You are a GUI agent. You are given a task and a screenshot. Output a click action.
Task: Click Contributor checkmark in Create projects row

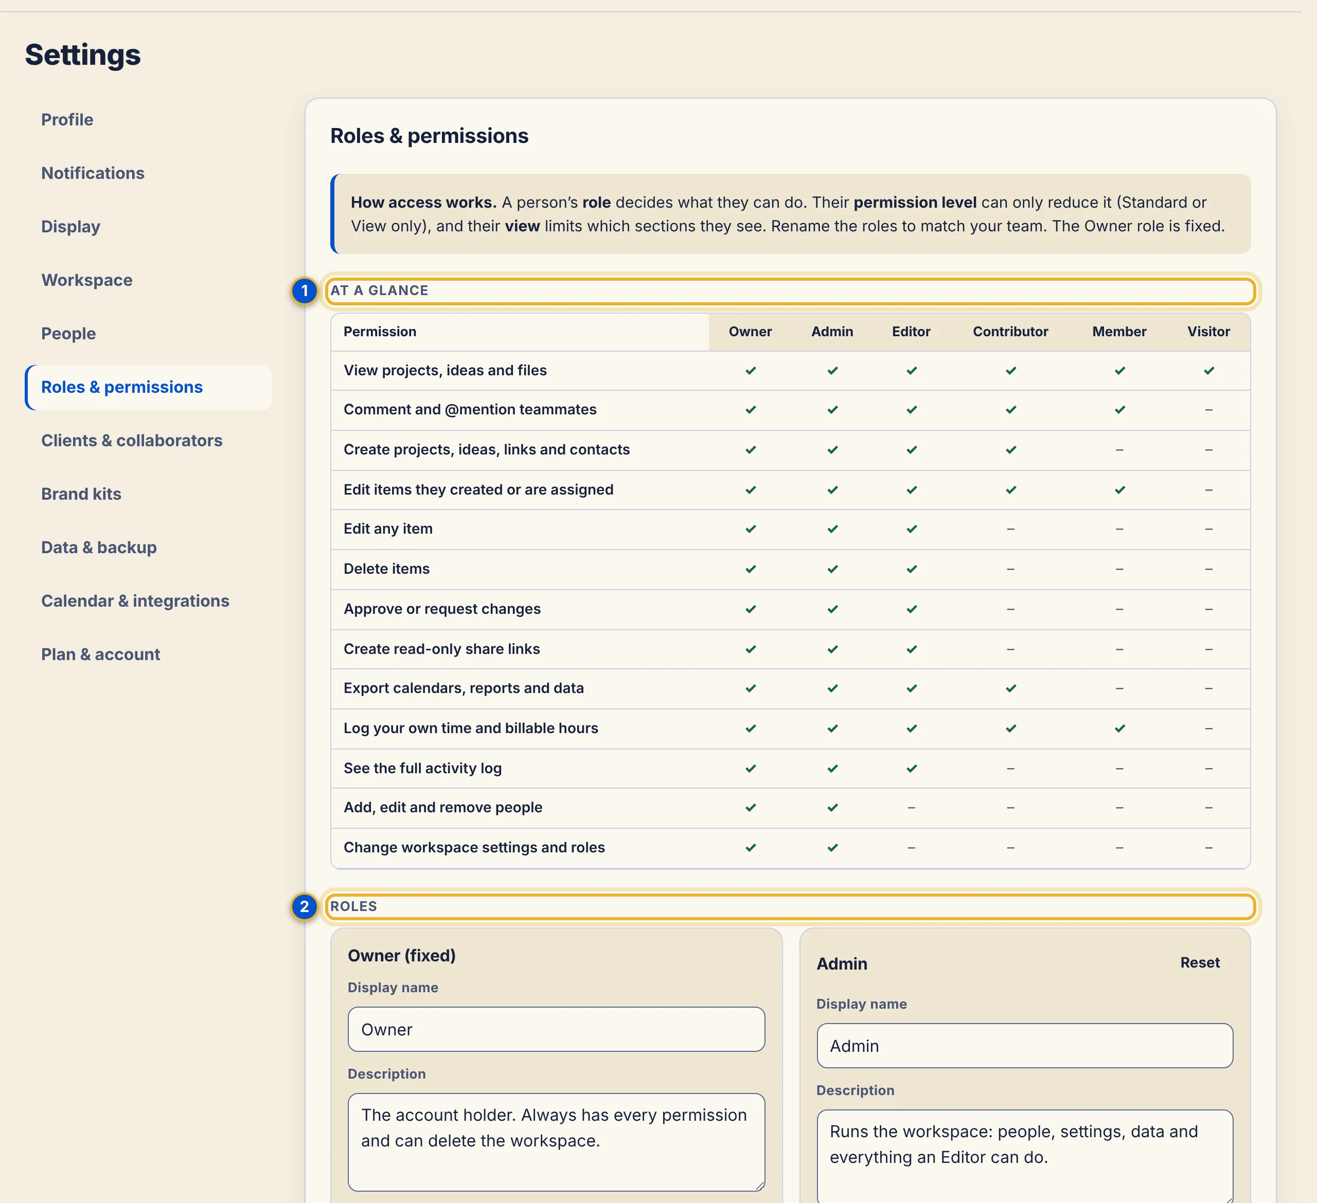[1010, 450]
